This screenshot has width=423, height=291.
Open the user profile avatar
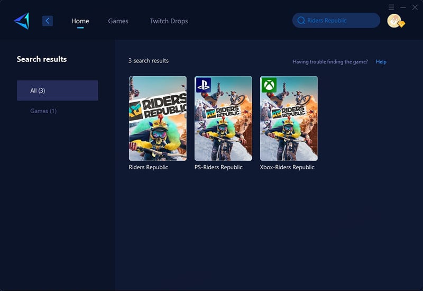(396, 21)
